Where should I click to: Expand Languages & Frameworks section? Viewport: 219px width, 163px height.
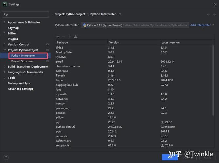tap(5, 72)
